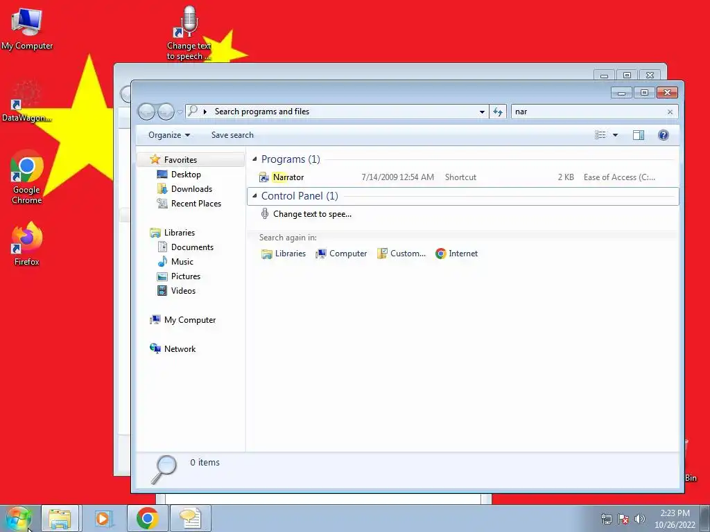This screenshot has height=532, width=710.
Task: Open the Narrator program shortcut
Action: (x=288, y=177)
